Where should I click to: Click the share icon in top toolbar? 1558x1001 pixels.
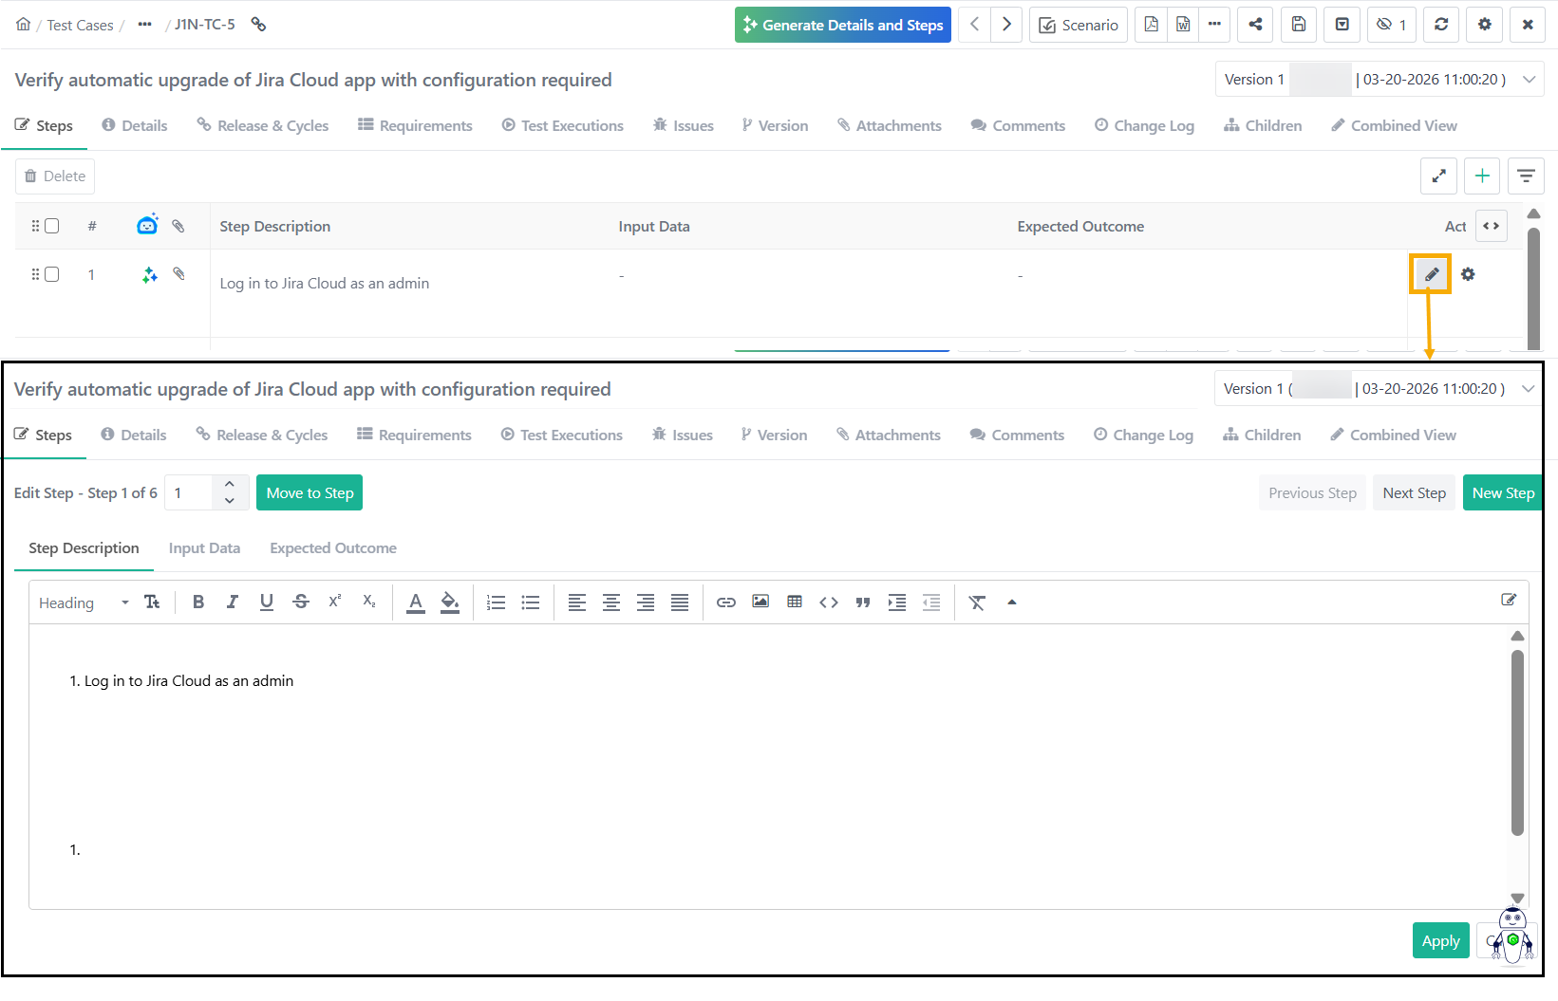(x=1255, y=25)
